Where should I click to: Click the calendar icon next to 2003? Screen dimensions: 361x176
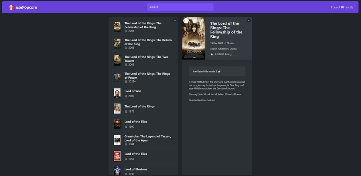click(x=126, y=48)
